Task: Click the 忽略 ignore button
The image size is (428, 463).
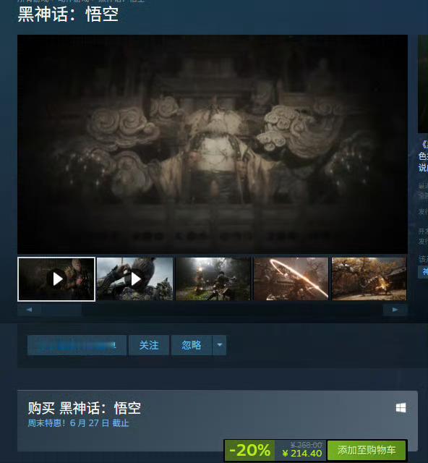Action: [192, 345]
